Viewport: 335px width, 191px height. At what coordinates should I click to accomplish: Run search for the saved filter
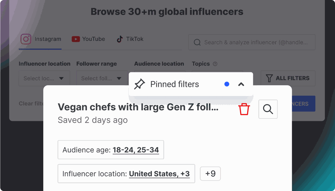click(268, 109)
